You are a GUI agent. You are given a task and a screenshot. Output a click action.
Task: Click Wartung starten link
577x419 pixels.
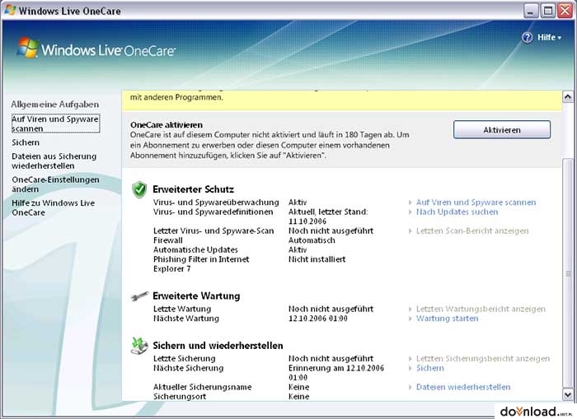click(447, 319)
